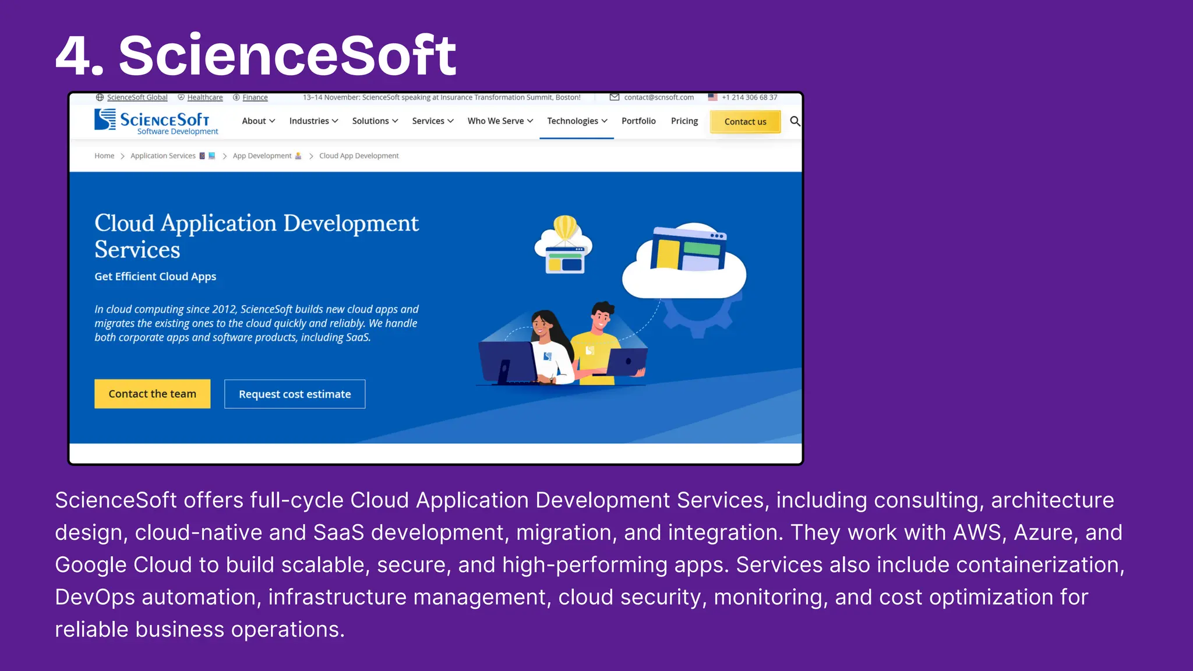Click the Insurance Transformation Summit announcement
The image size is (1193, 671).
[442, 97]
